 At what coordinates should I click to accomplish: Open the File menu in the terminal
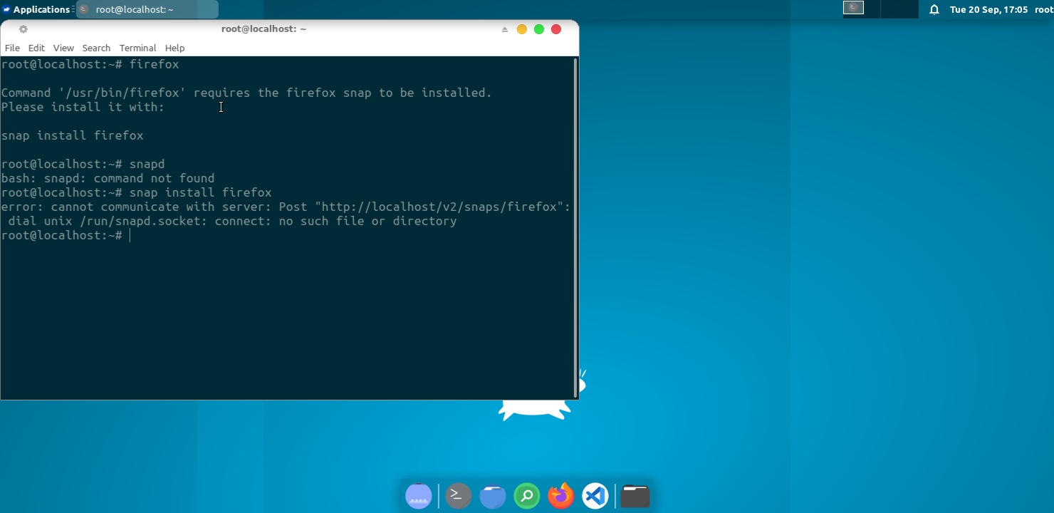(12, 48)
